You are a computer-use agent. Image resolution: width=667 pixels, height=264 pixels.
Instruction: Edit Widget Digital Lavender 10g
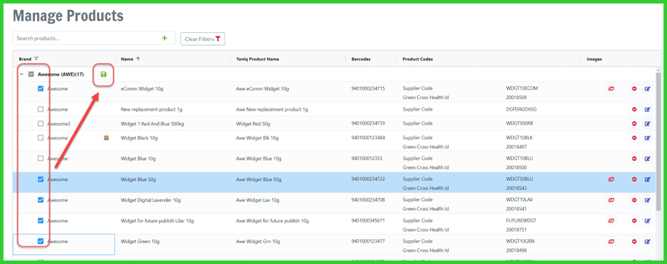pyautogui.click(x=647, y=200)
